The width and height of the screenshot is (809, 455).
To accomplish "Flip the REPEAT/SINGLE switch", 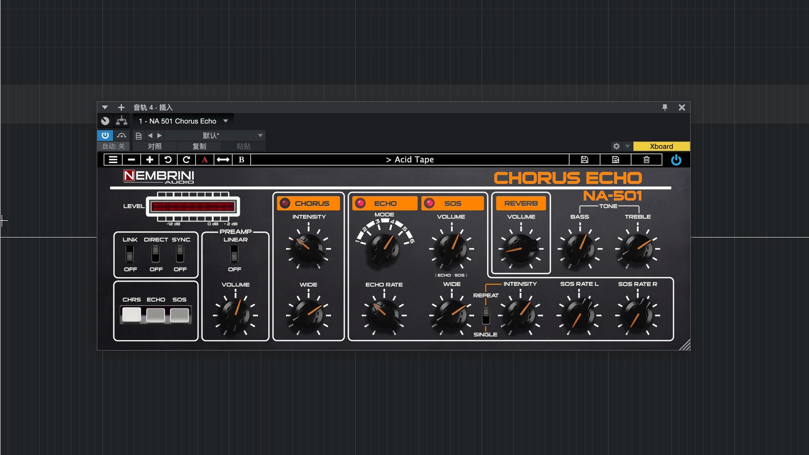I will (x=486, y=315).
